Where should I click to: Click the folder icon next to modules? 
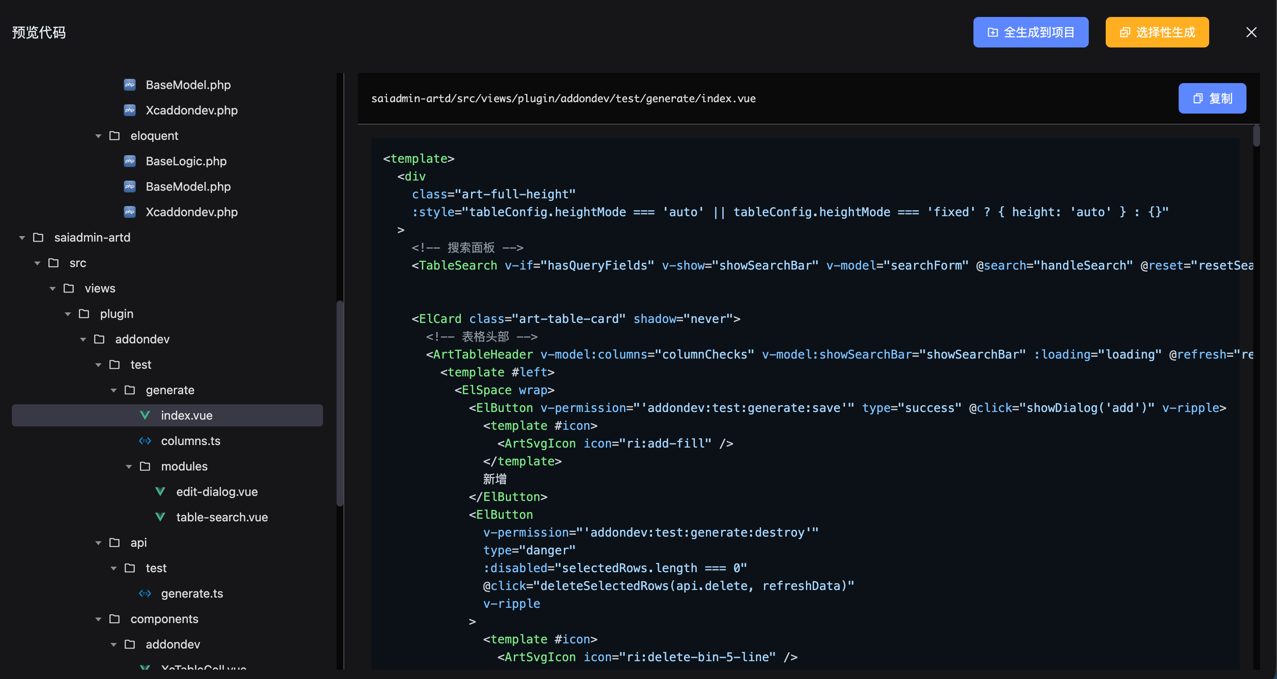point(145,466)
